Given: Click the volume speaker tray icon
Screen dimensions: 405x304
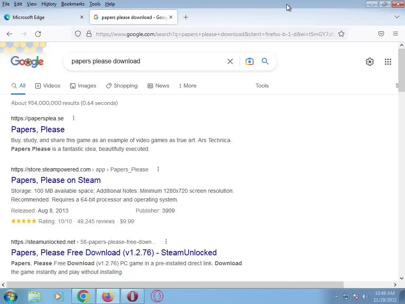Looking at the screenshot, I should (365, 296).
